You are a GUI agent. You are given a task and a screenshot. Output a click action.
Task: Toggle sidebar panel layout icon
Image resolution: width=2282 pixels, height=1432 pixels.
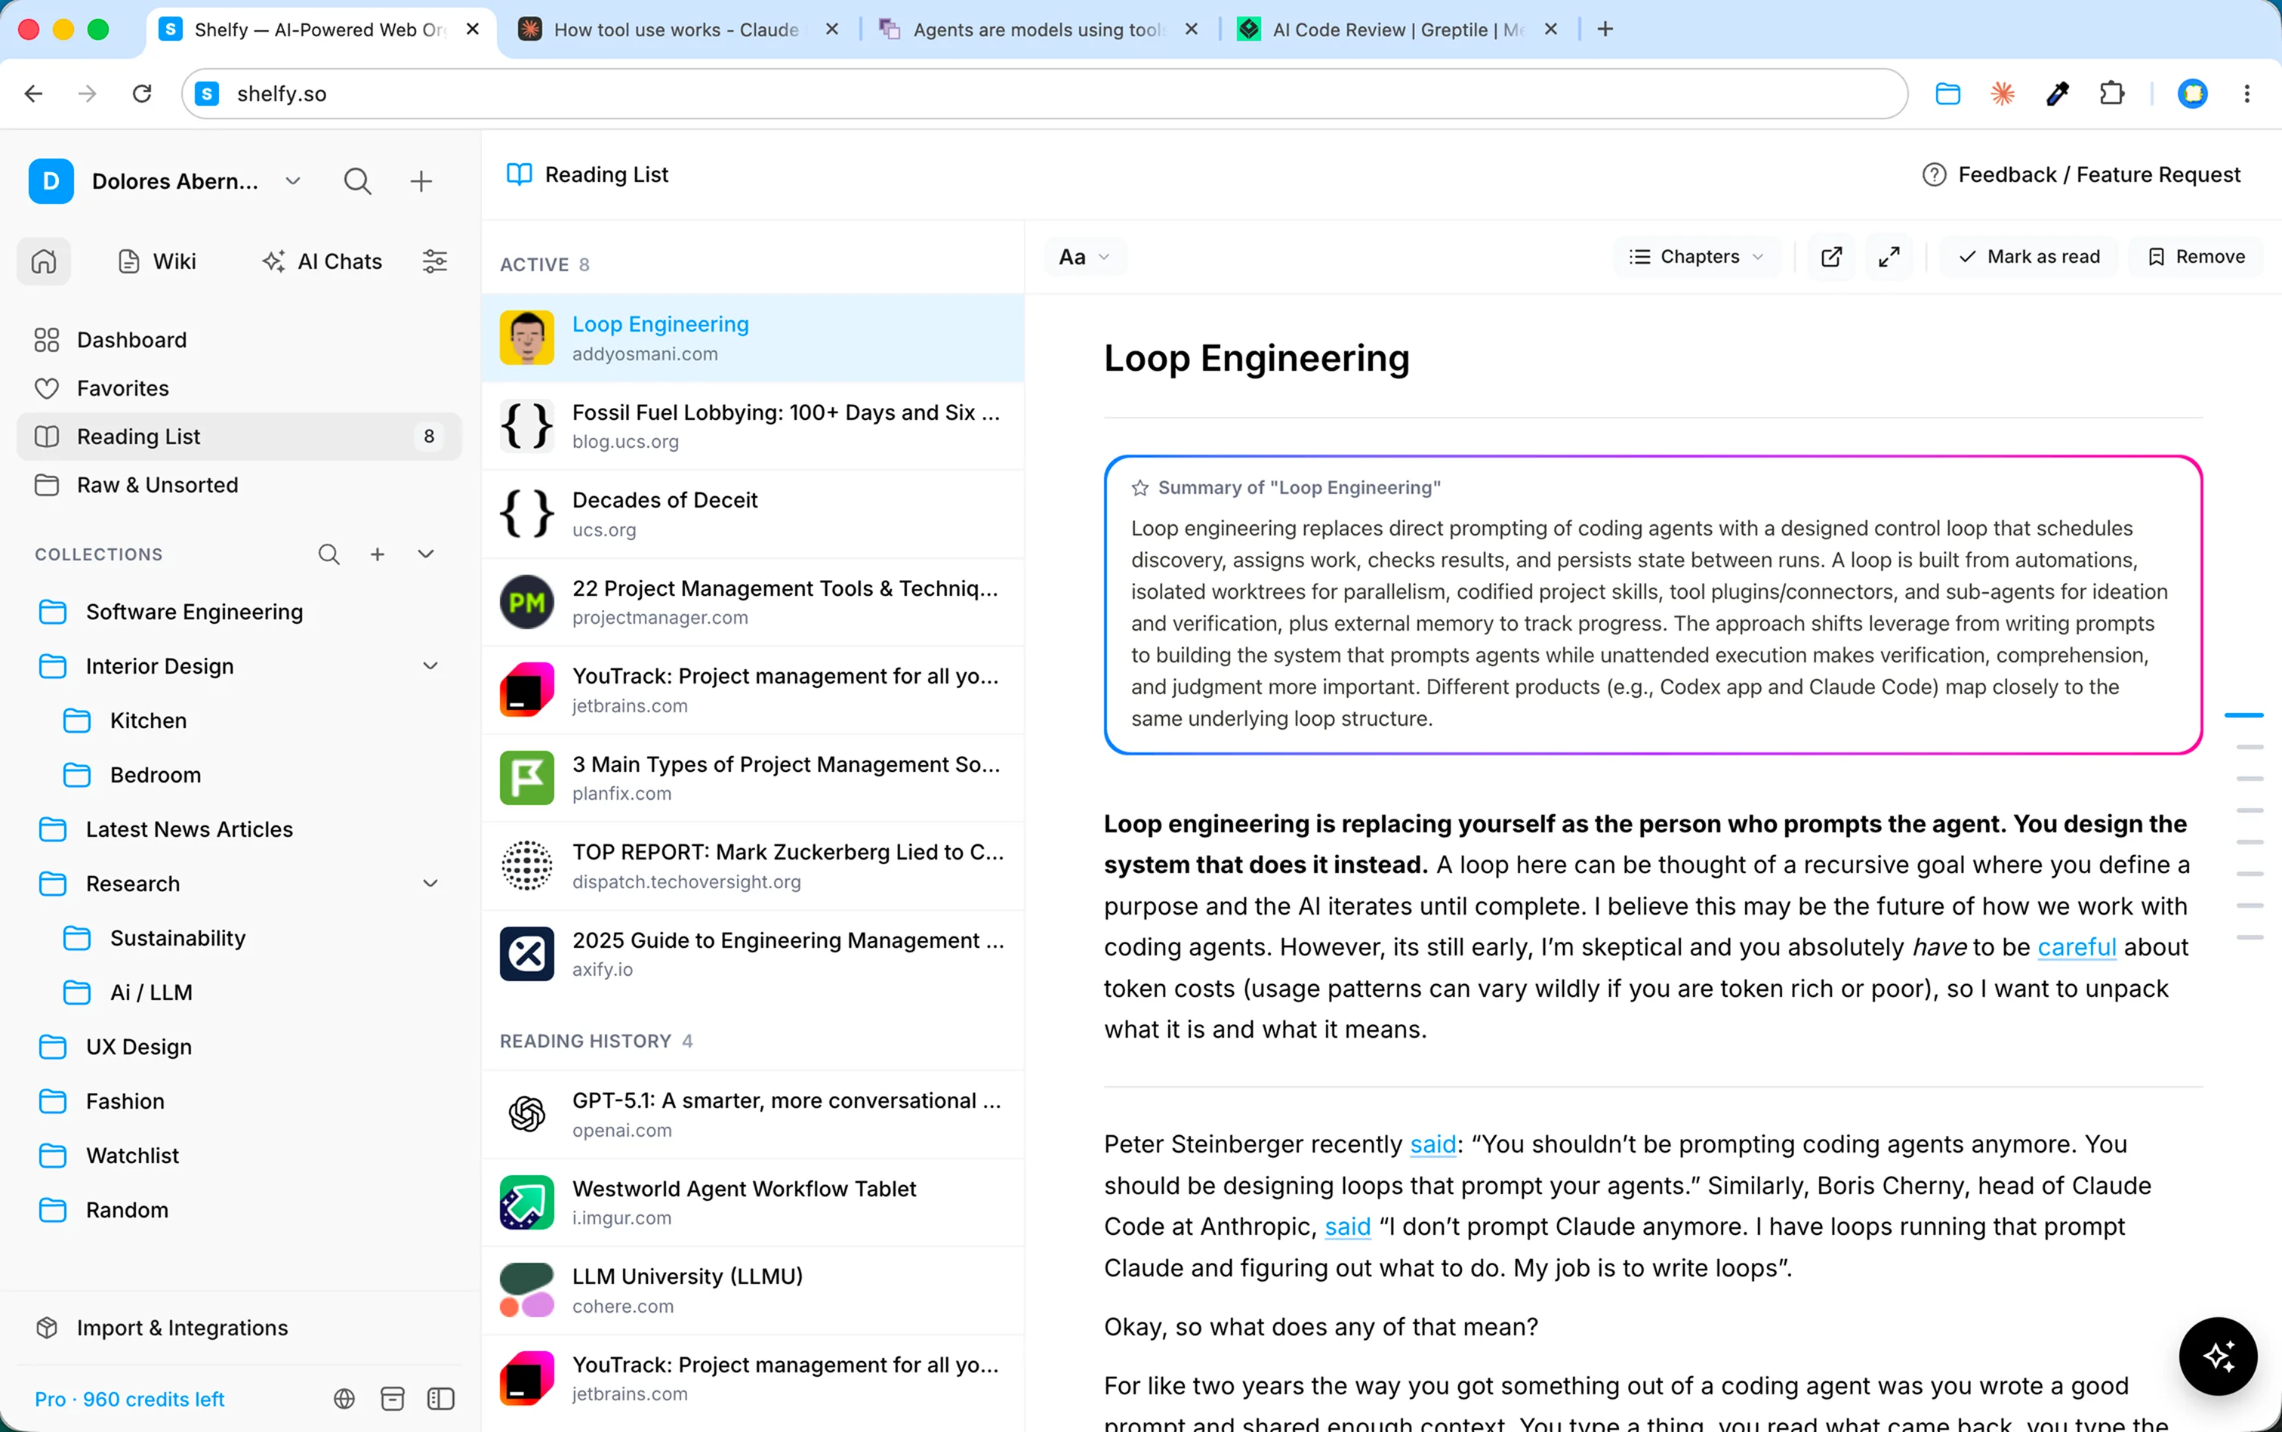click(441, 1399)
